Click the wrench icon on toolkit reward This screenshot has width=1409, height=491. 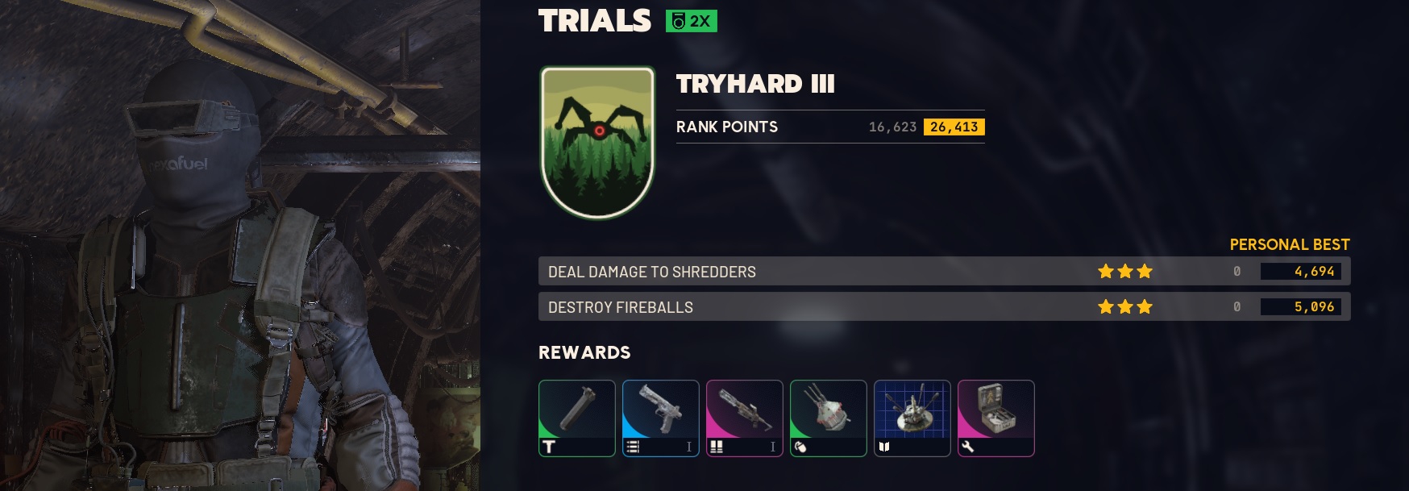click(x=968, y=447)
